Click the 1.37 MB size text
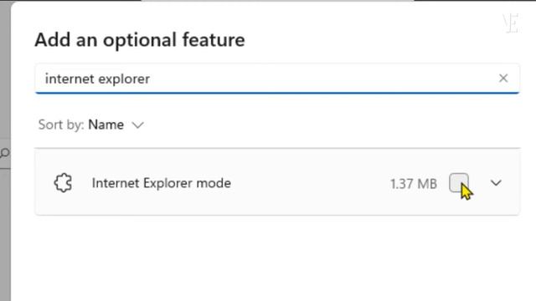 (414, 184)
